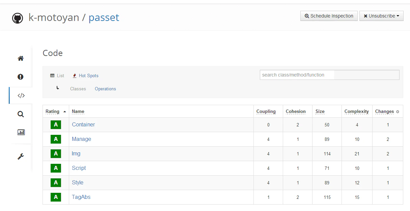Open the Container class link

tap(83, 124)
